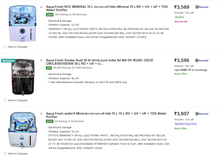Screen dimensions: 222x155
Task: Open the 3.7 star rating badge
Action: 50,121
